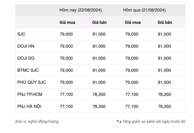The width and height of the screenshot is (194, 133).
Task: Click SJC today's sell price 81,000
Action: click(99, 34)
